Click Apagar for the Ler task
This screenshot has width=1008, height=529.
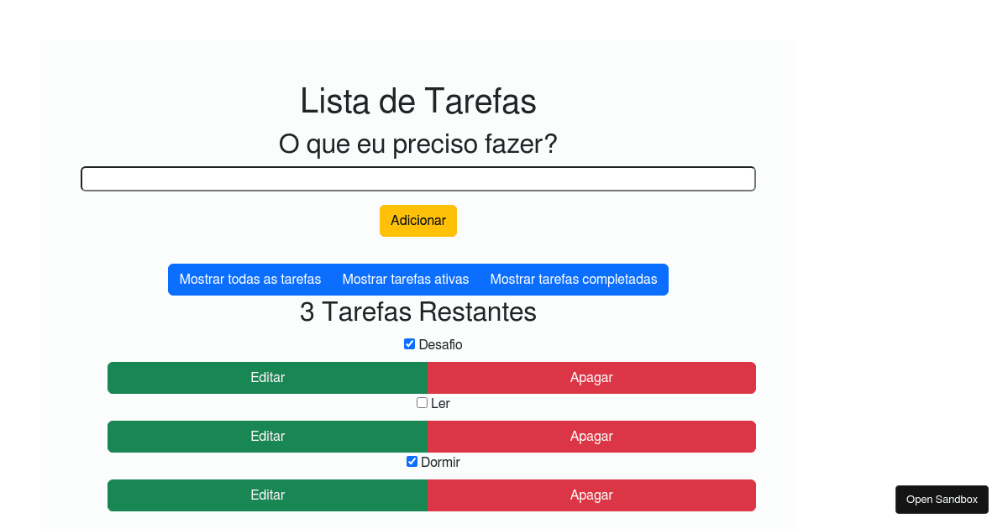(x=591, y=436)
